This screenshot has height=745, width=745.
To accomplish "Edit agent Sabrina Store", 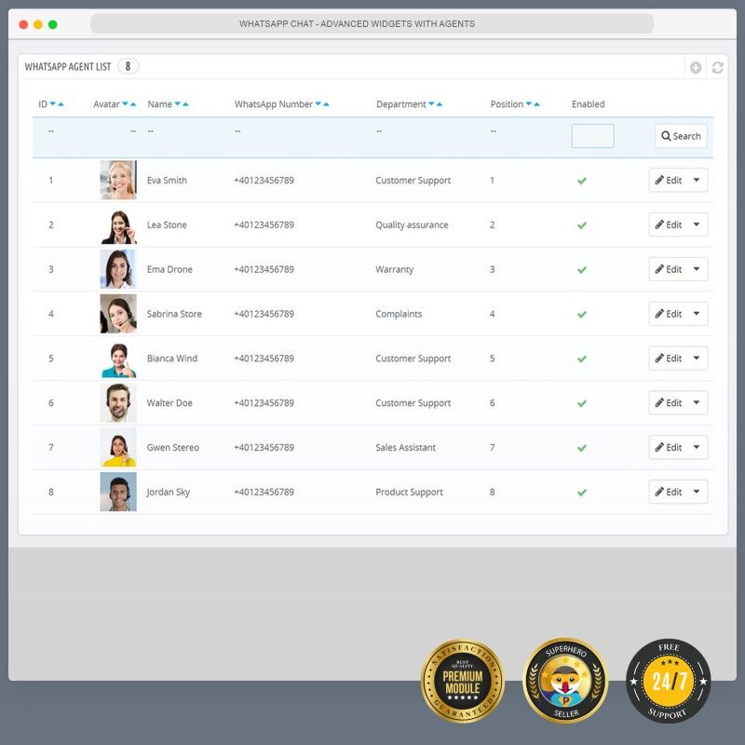I will click(669, 314).
